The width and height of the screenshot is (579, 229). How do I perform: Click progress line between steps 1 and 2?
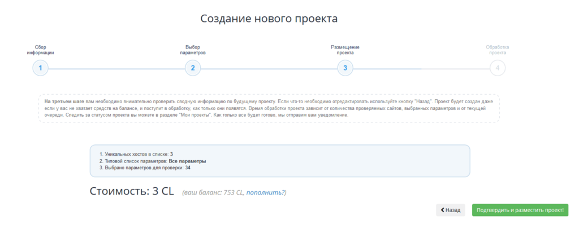tap(116, 68)
